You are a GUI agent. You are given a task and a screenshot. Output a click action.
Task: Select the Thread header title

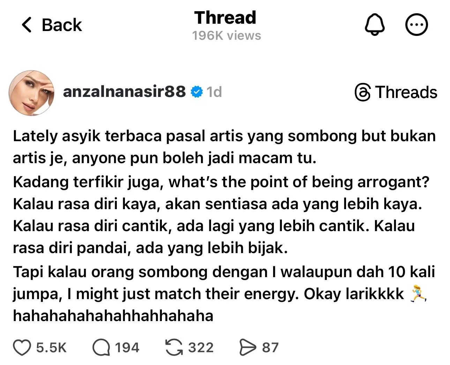pyautogui.click(x=225, y=17)
